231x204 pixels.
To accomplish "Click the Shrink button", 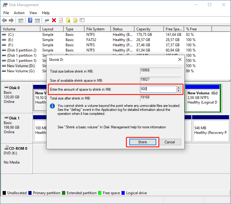I will 142,142.
